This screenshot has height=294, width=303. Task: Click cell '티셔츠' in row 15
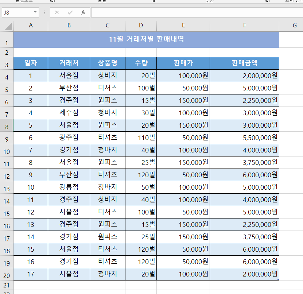pos(108,212)
